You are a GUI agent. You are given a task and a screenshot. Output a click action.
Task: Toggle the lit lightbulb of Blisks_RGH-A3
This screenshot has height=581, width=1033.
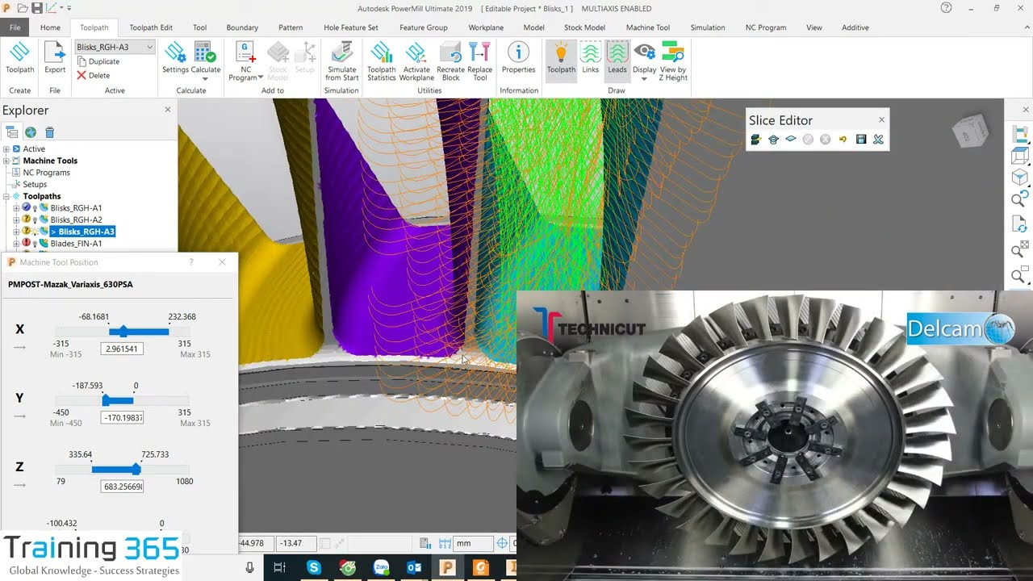[x=36, y=232]
